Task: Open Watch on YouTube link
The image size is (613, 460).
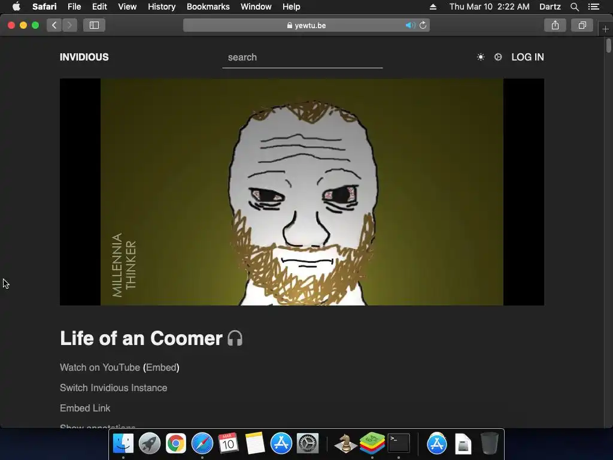Action: [x=100, y=368]
